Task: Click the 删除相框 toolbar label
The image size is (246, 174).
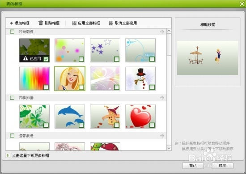Action: (x=52, y=23)
